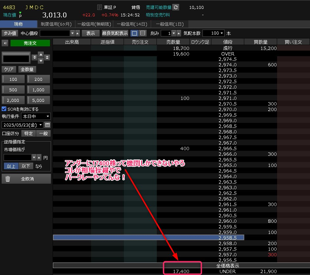
Task: Click the price single up arrow
Action: (x=41, y=54)
